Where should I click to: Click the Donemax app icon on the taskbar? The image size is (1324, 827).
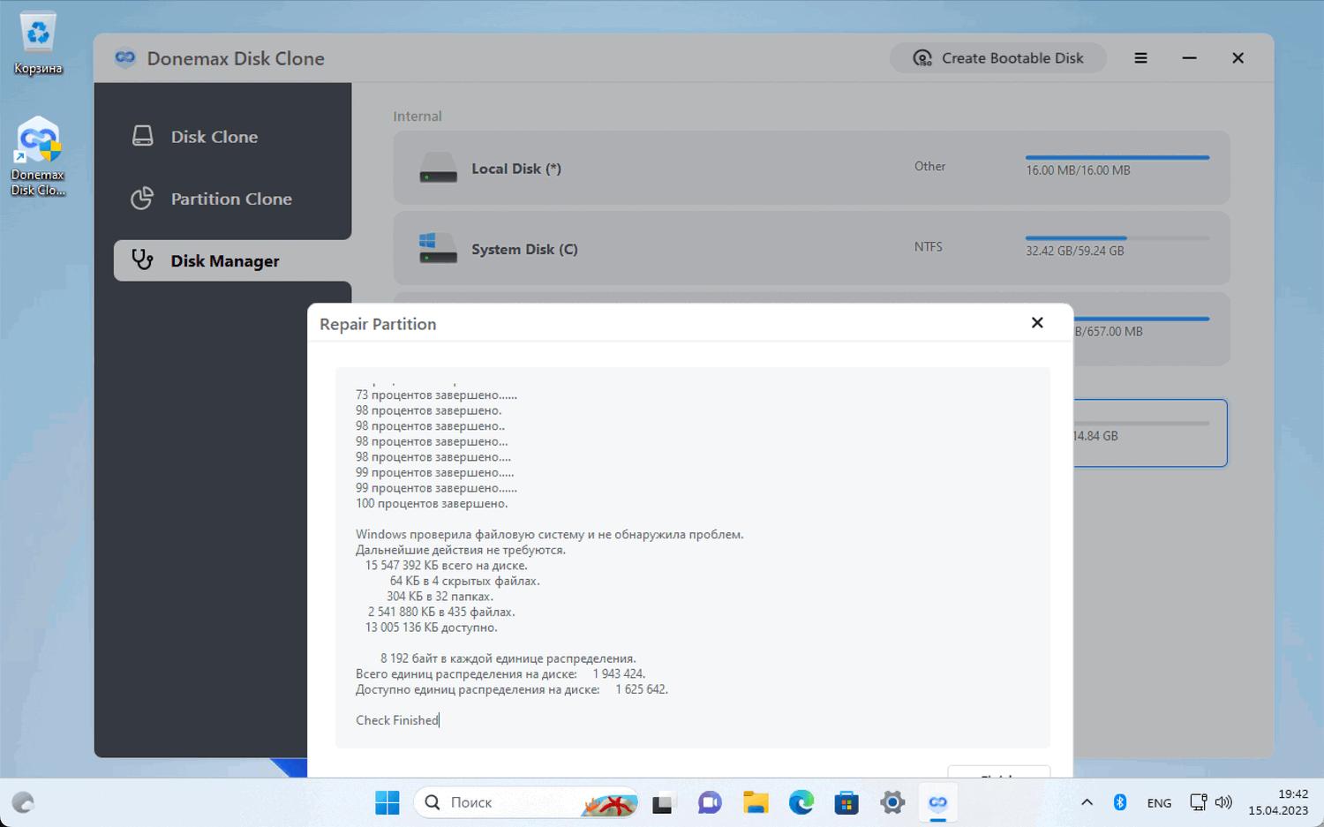(937, 802)
